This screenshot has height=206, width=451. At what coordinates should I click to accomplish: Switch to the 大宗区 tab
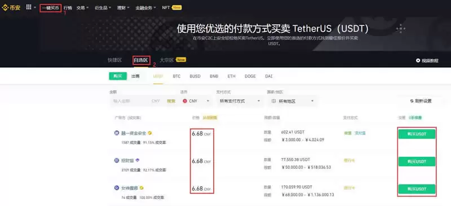point(166,60)
